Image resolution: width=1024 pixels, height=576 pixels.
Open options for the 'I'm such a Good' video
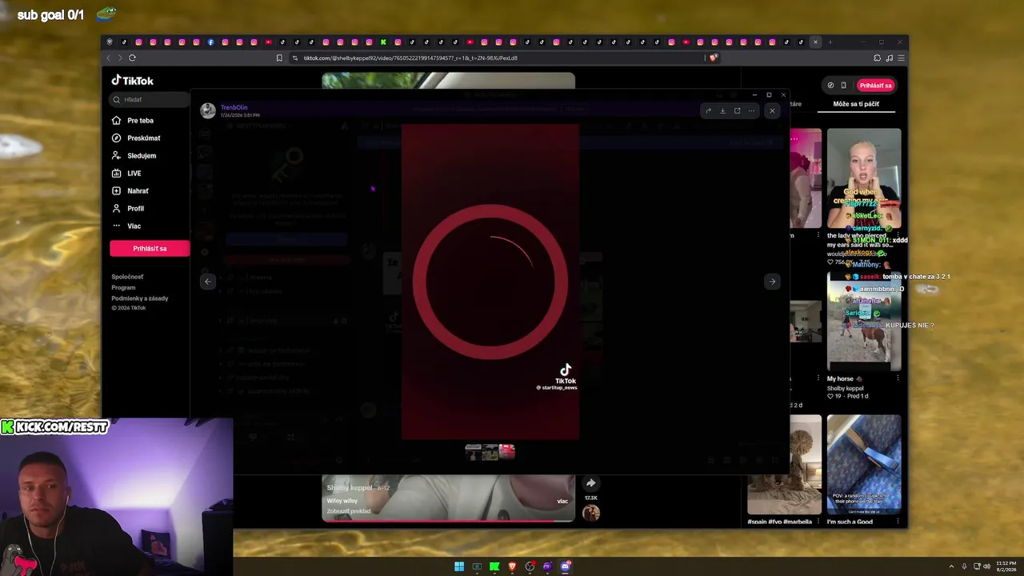pyautogui.click(x=898, y=522)
